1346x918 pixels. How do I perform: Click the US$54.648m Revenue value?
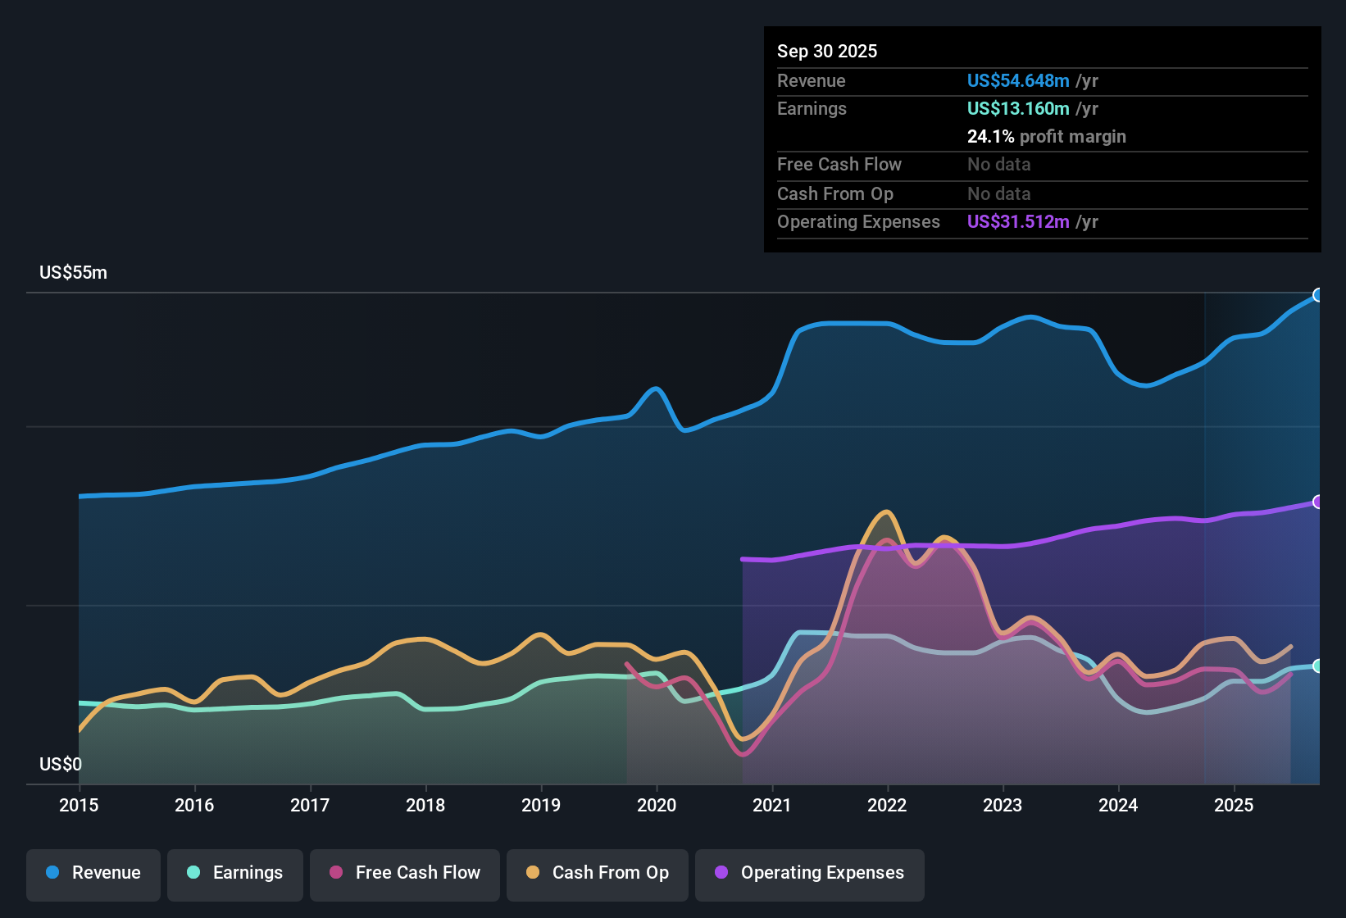pos(1017,80)
